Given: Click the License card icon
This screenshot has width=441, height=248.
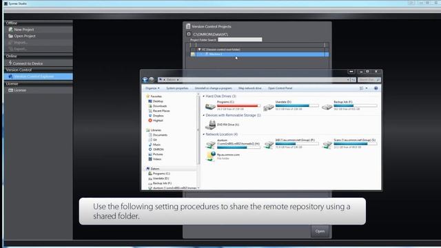Looking at the screenshot, I should point(11,90).
